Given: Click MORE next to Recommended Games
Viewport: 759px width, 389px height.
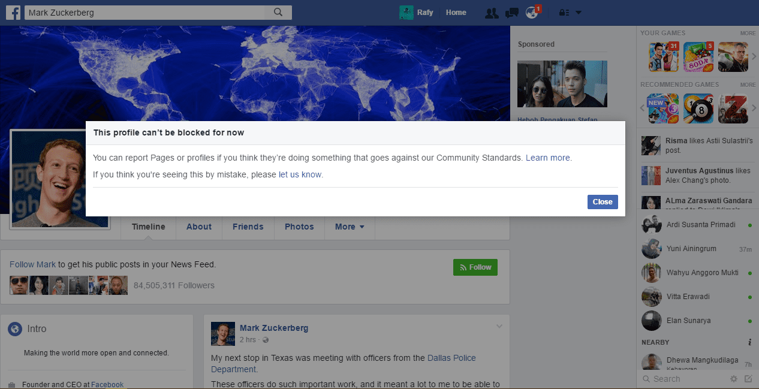Looking at the screenshot, I should [748, 85].
